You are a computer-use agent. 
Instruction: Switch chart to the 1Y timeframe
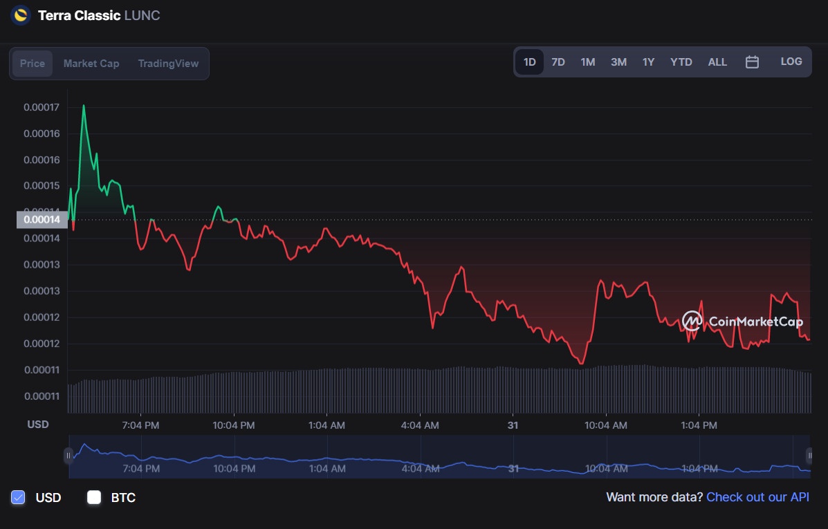pyautogui.click(x=648, y=62)
